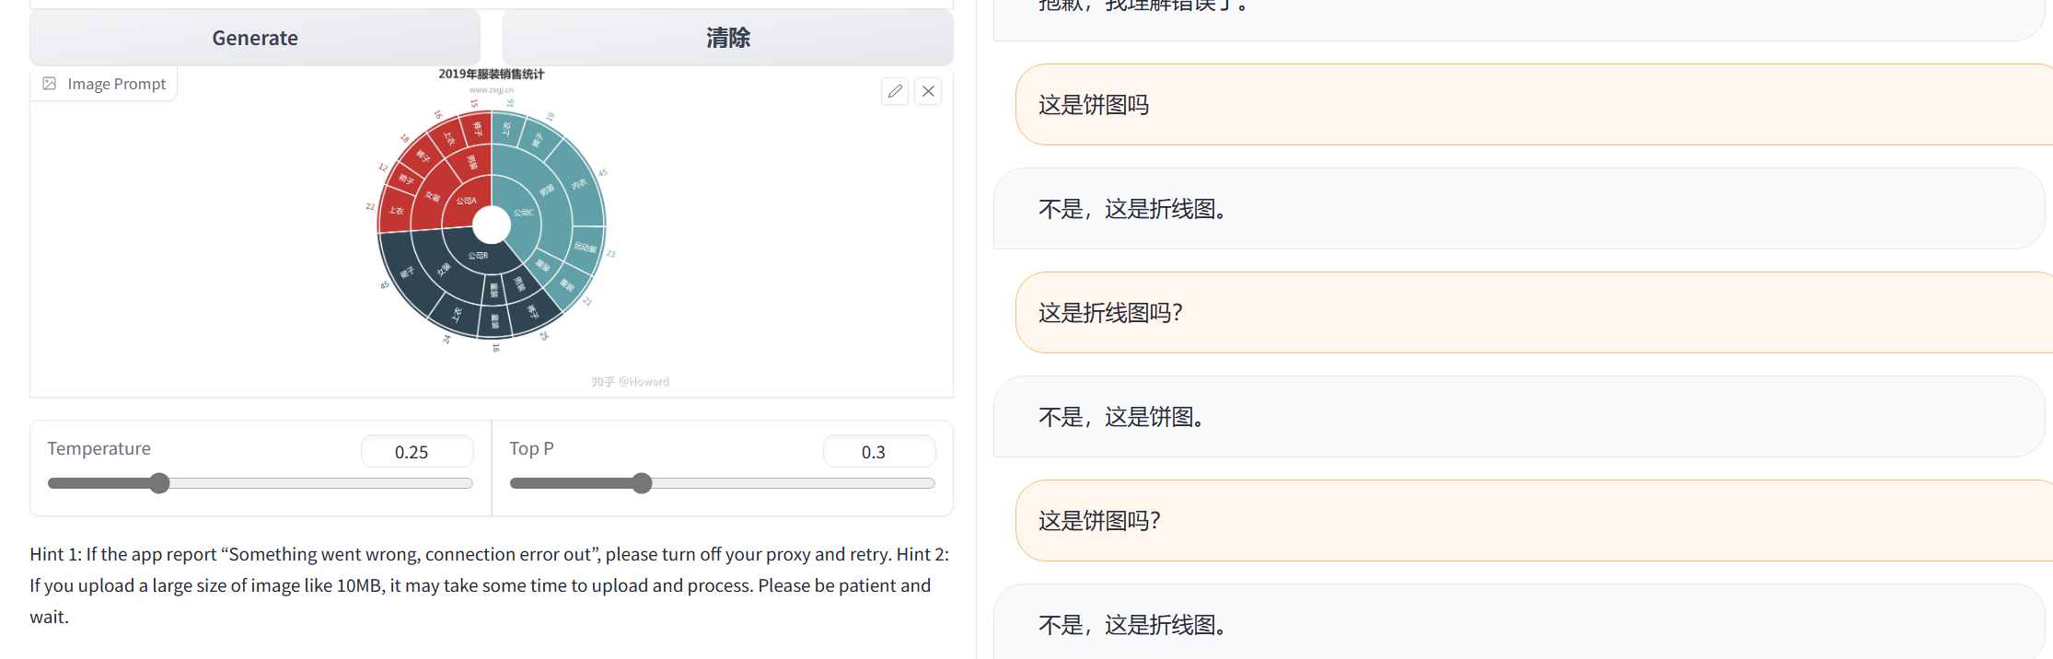The image size is (2053, 659).
Task: Click the Temperature slider handle
Action: click(159, 483)
